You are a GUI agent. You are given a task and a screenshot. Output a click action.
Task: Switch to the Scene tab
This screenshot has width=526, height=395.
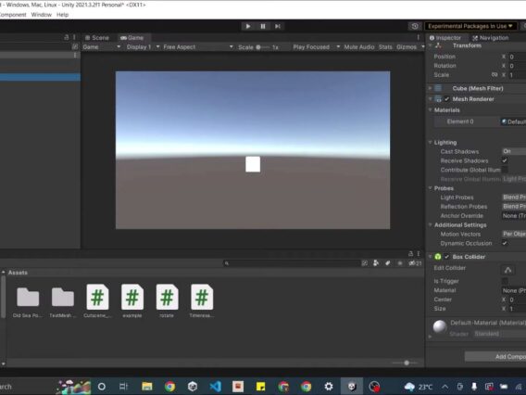point(97,38)
